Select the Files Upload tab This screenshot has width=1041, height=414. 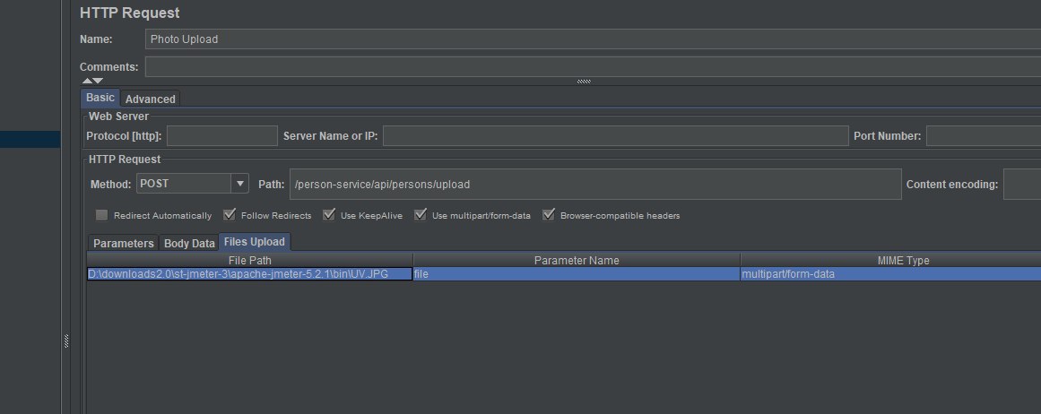[x=255, y=242]
